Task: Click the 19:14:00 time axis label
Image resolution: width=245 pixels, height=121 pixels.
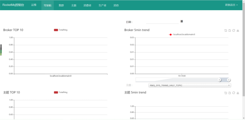Action: [182, 76]
